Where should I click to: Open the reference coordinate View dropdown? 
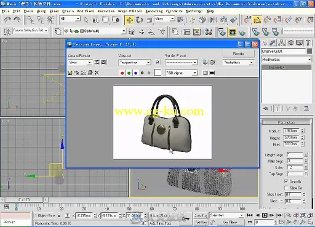click(x=164, y=19)
